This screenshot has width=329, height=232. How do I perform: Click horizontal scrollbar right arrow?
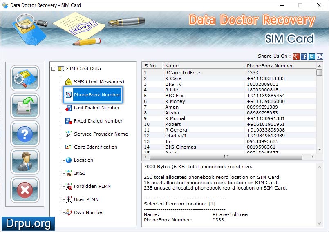point(312,156)
